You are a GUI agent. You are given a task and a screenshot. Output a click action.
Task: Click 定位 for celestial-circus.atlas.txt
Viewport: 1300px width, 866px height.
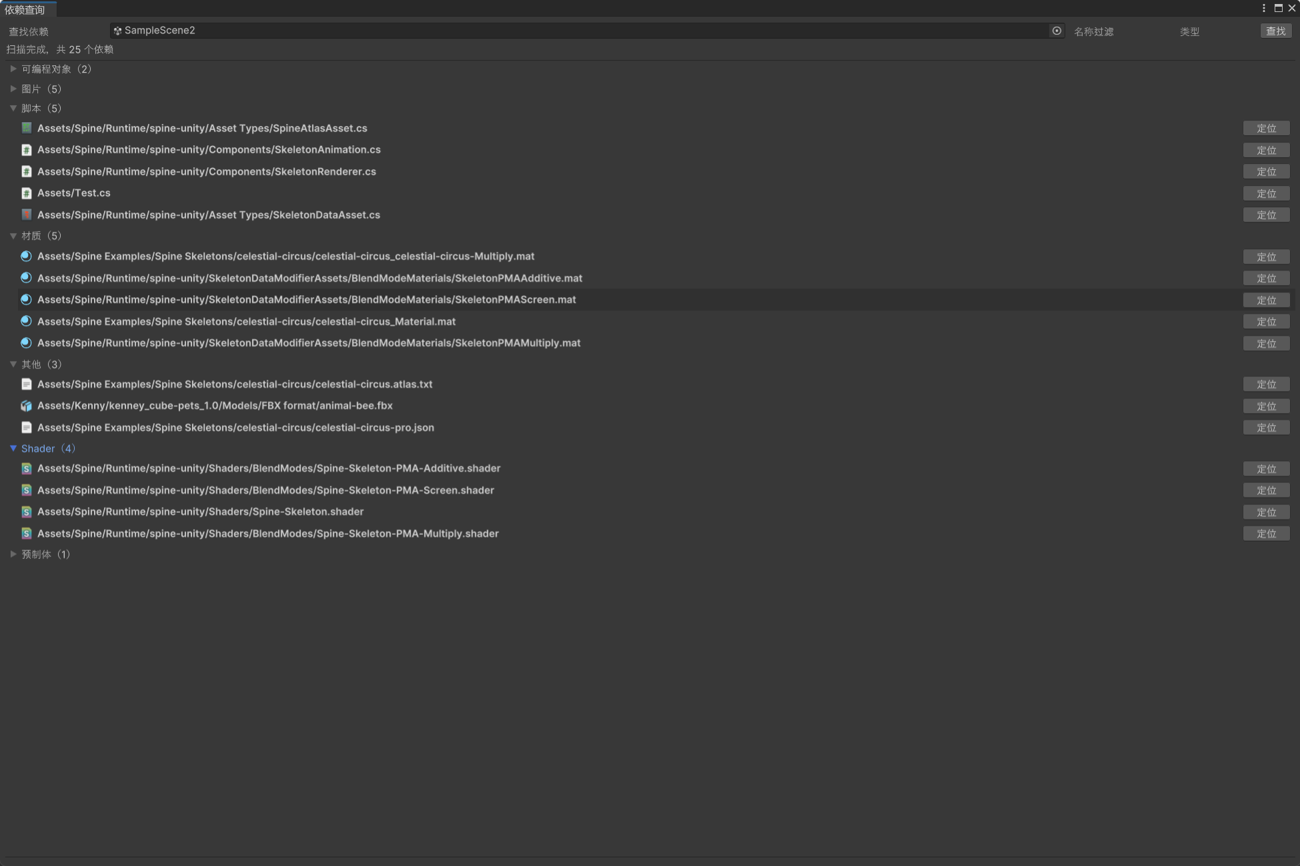pyautogui.click(x=1266, y=384)
